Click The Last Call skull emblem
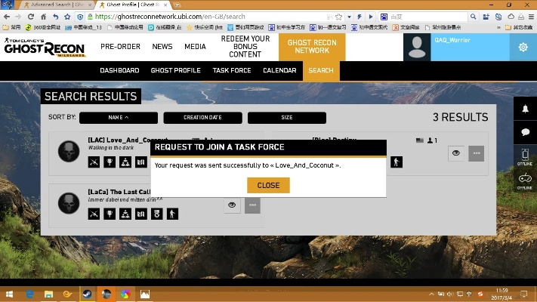Viewport: 537px width, 302px height. (69, 203)
